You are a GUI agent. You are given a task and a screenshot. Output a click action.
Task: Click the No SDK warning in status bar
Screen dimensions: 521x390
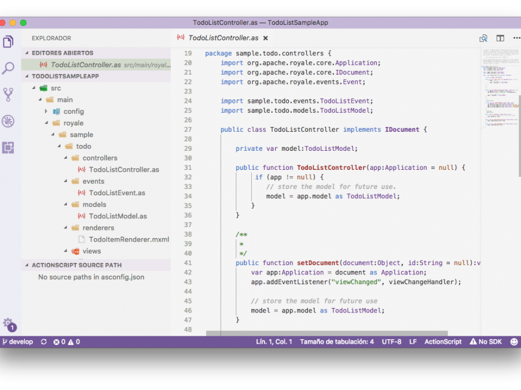click(486, 341)
